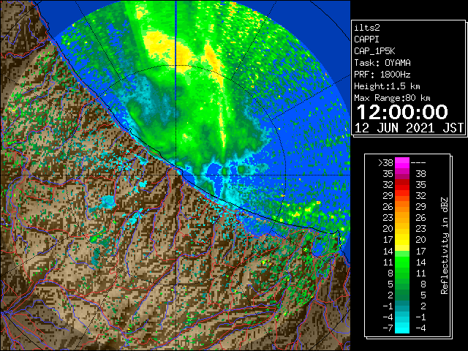The width and height of the screenshot is (468, 351).
Task: Click the '>38' legend value
Action: click(385, 163)
